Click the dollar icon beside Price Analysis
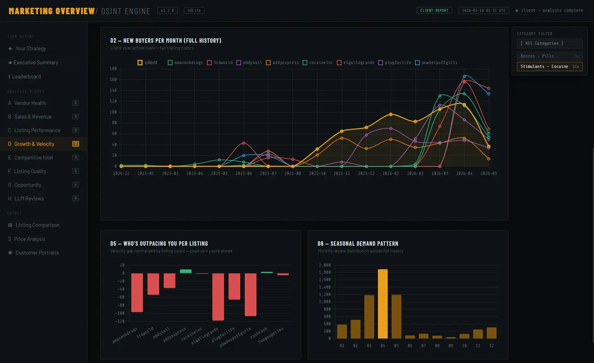594x363 pixels. pos(10,239)
